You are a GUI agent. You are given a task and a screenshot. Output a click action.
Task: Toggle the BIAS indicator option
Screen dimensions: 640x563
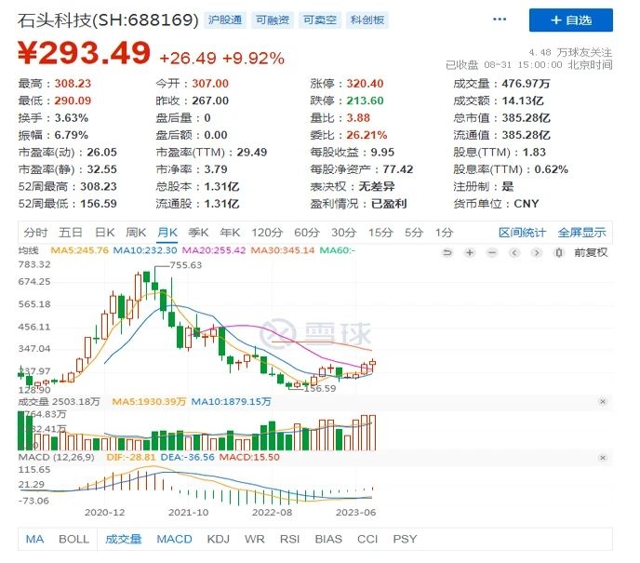pyautogui.click(x=328, y=540)
